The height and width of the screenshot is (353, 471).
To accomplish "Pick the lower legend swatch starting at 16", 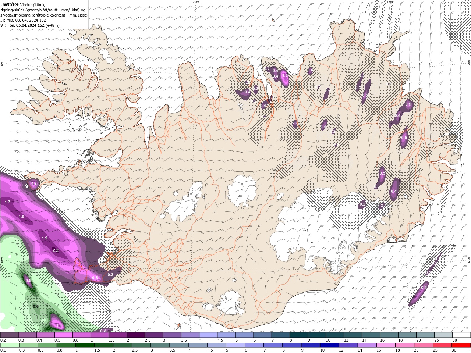I will pos(386,345).
